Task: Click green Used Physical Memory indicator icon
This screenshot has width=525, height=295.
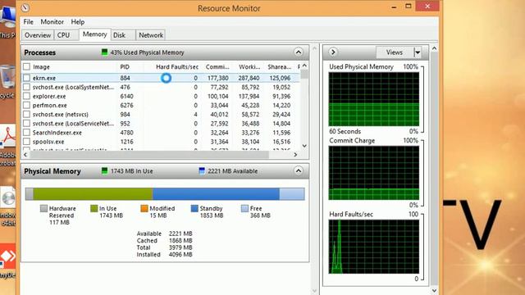Action: (x=104, y=52)
